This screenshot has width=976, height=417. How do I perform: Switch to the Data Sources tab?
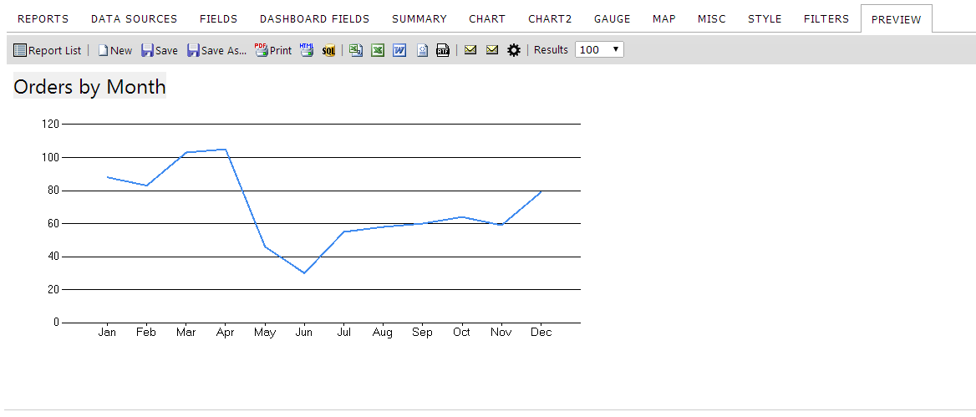pyautogui.click(x=134, y=19)
